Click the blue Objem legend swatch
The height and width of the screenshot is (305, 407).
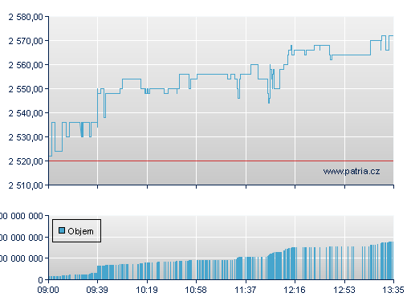(62, 230)
